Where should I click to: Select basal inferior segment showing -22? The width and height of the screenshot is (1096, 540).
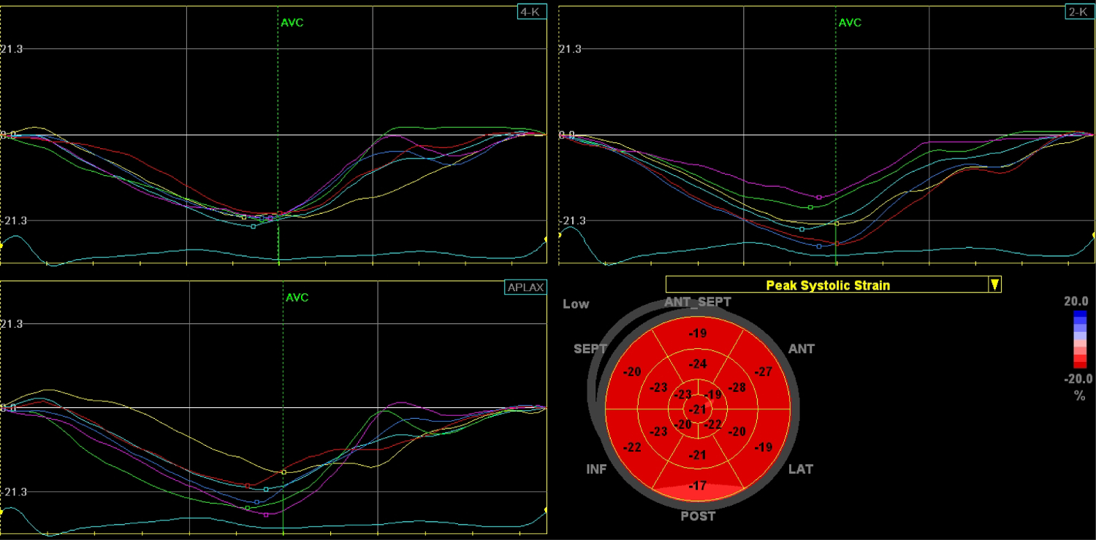pyautogui.click(x=632, y=447)
